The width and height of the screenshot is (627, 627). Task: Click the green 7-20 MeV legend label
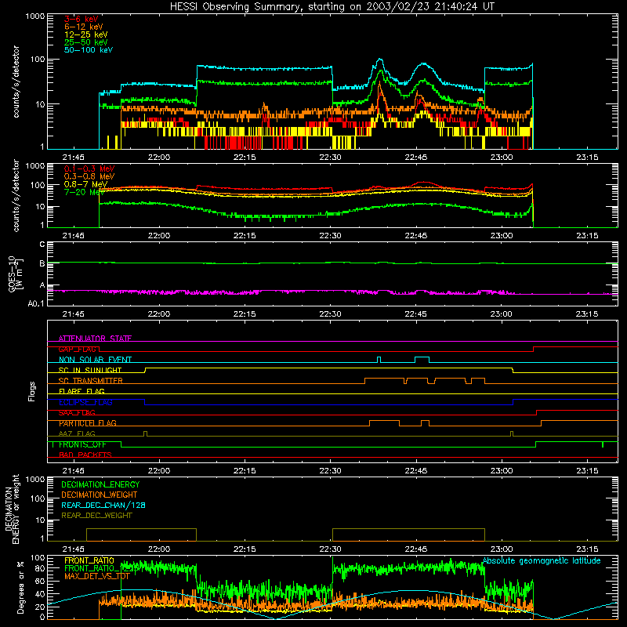pyautogui.click(x=84, y=192)
